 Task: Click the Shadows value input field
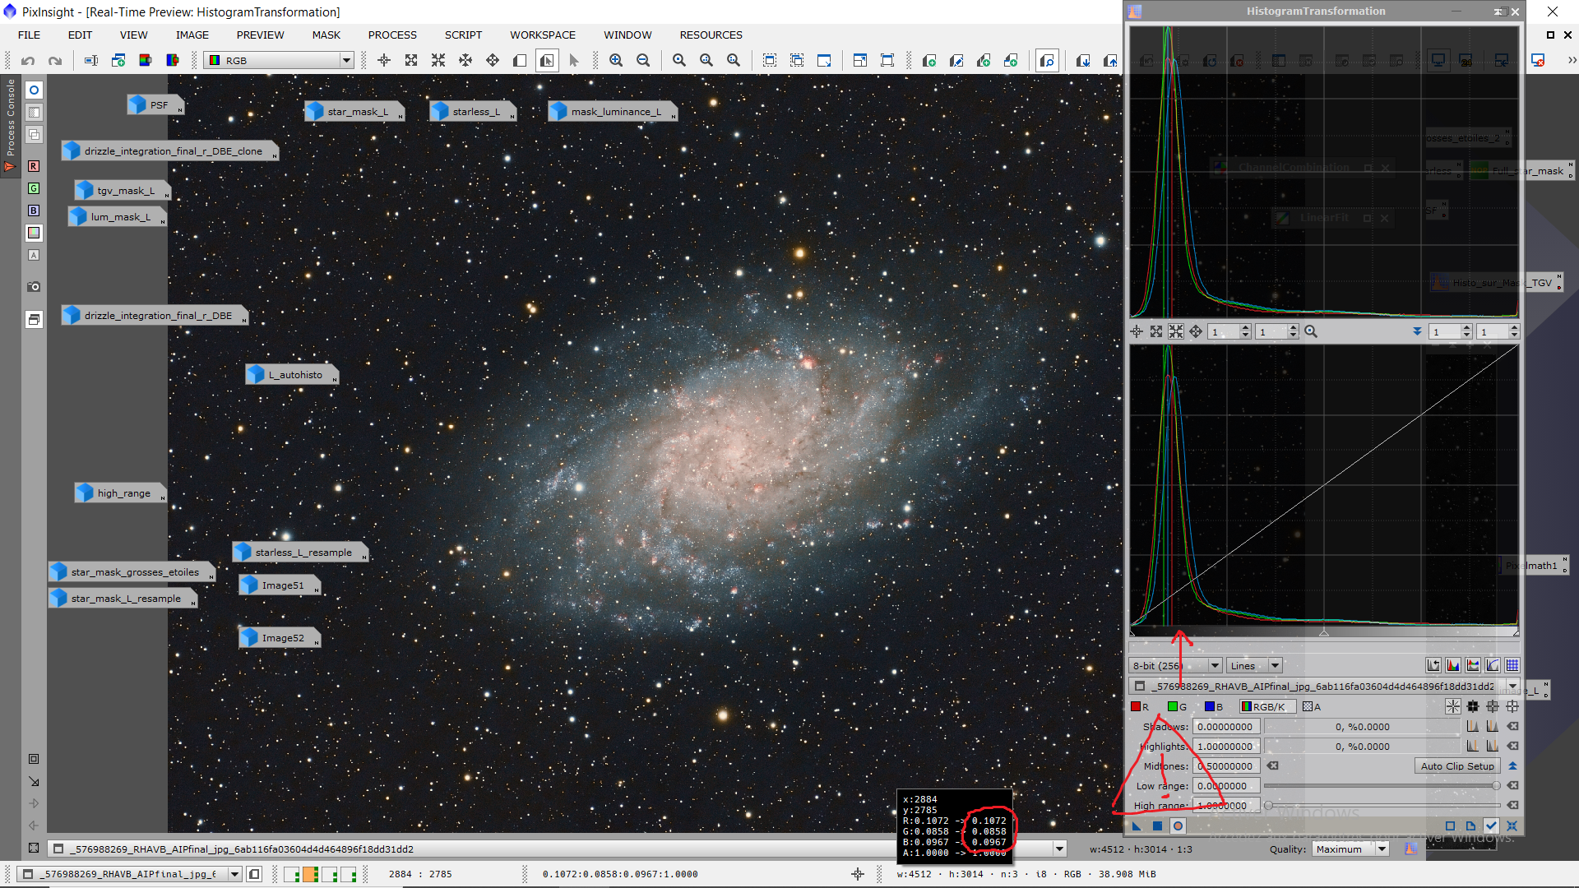1225,727
